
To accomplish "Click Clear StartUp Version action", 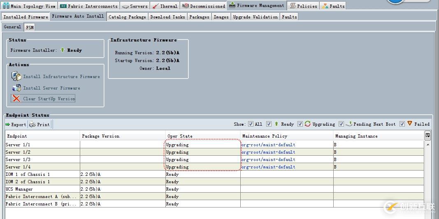I will point(43,99).
